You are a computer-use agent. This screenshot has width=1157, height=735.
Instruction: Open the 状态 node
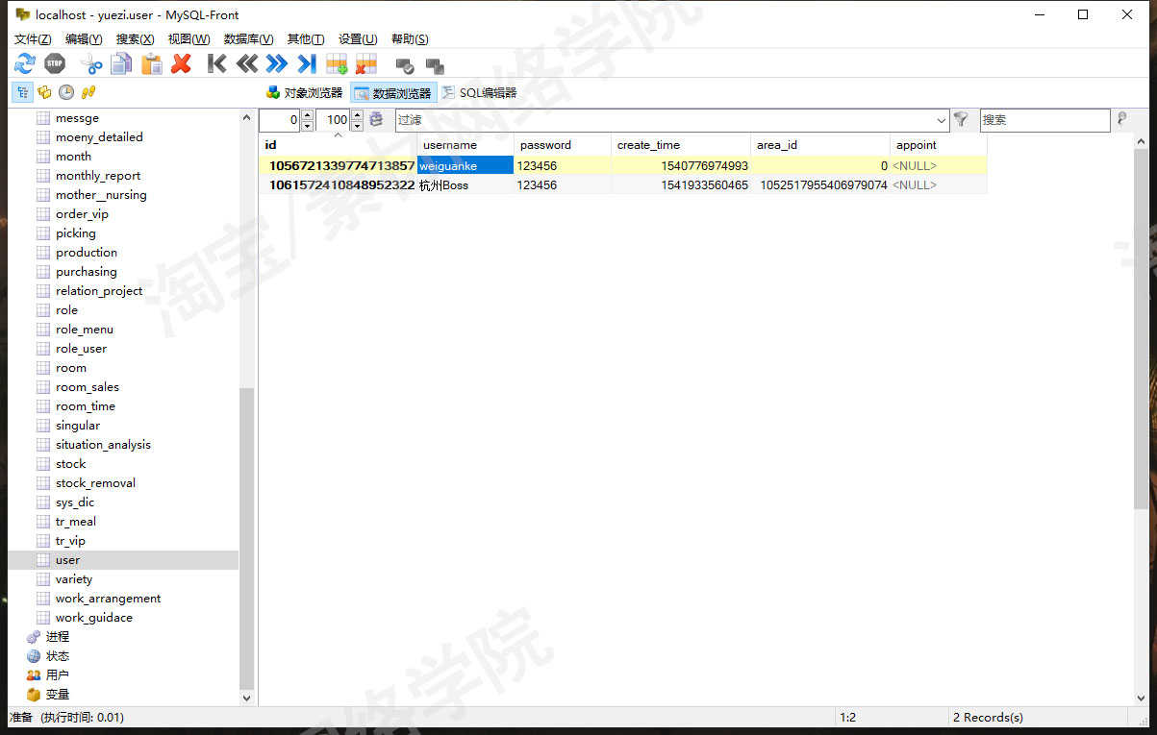[x=57, y=656]
